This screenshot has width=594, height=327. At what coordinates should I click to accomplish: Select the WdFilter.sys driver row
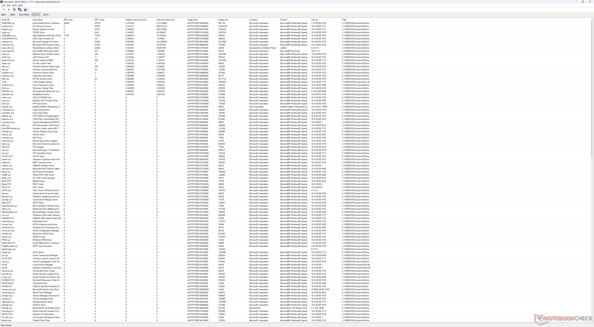[186, 91]
